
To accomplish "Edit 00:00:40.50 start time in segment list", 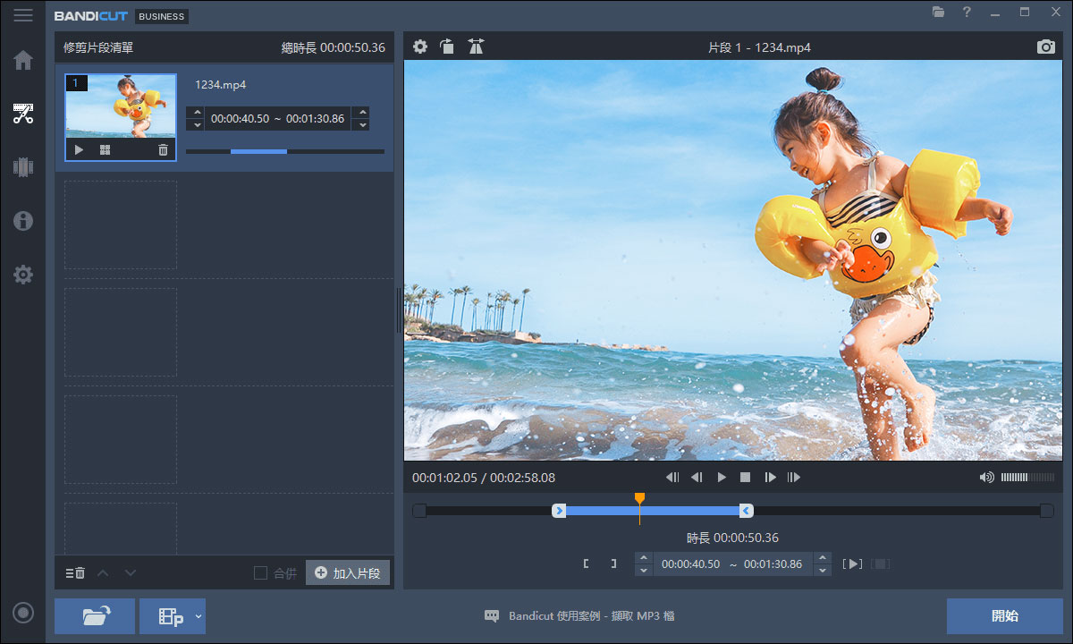I will [241, 118].
